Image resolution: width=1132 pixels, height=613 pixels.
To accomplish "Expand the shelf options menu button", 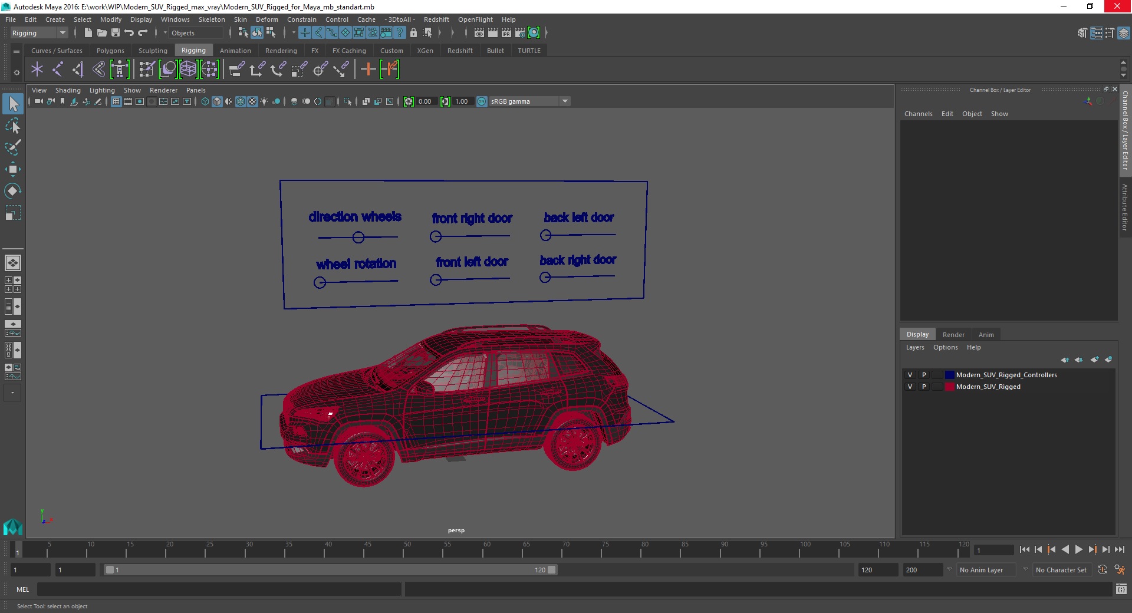I will [x=17, y=72].
